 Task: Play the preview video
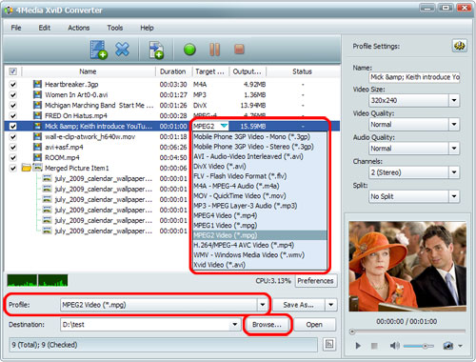[358, 346]
